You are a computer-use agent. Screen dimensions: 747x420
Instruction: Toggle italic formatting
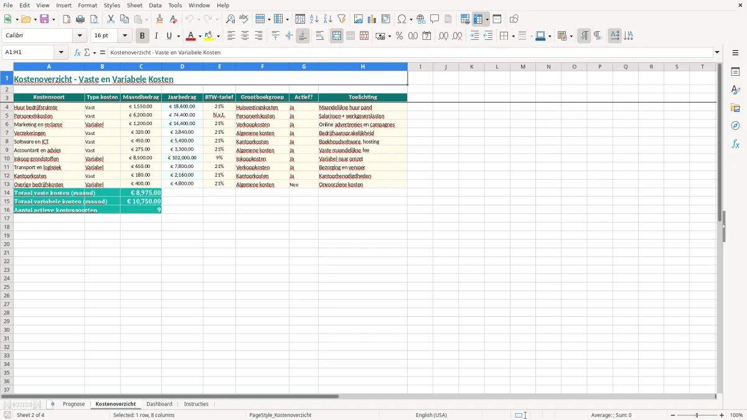tap(156, 36)
